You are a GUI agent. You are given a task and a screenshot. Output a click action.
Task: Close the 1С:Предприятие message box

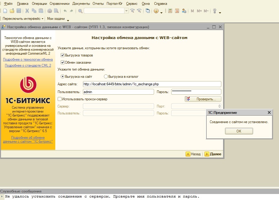click(269, 112)
